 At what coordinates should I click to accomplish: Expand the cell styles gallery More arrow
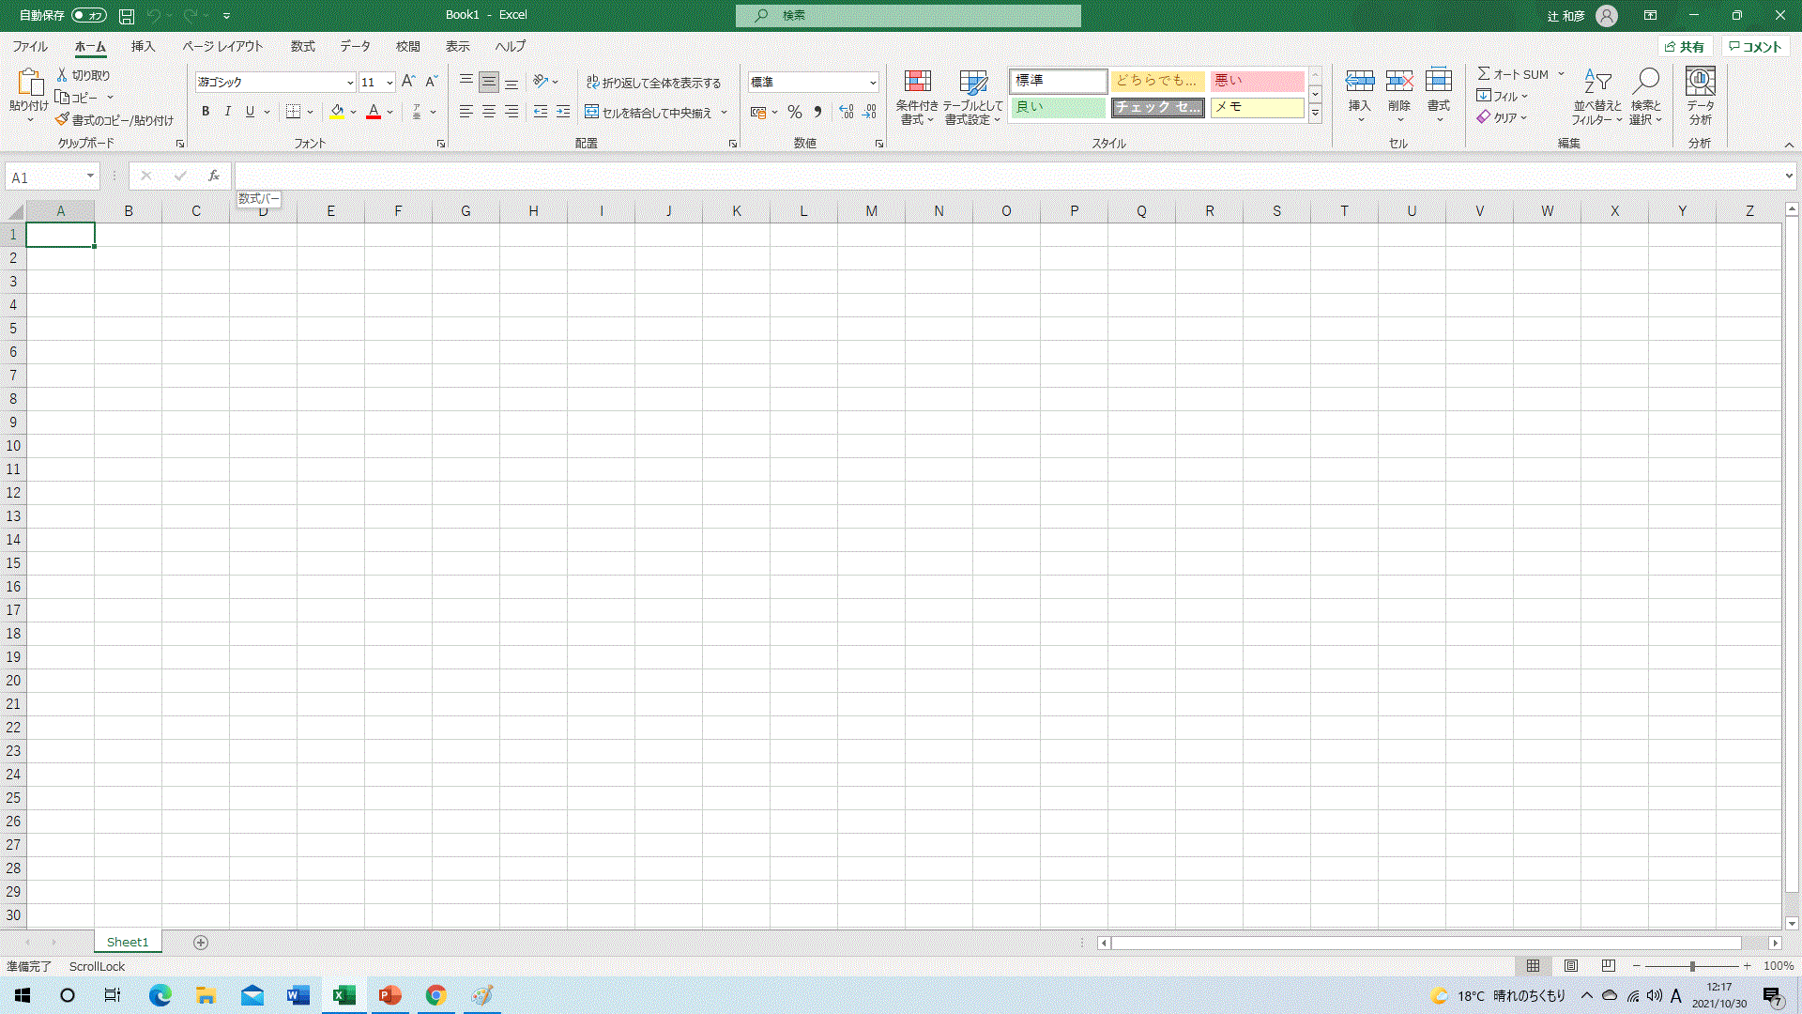pyautogui.click(x=1316, y=114)
